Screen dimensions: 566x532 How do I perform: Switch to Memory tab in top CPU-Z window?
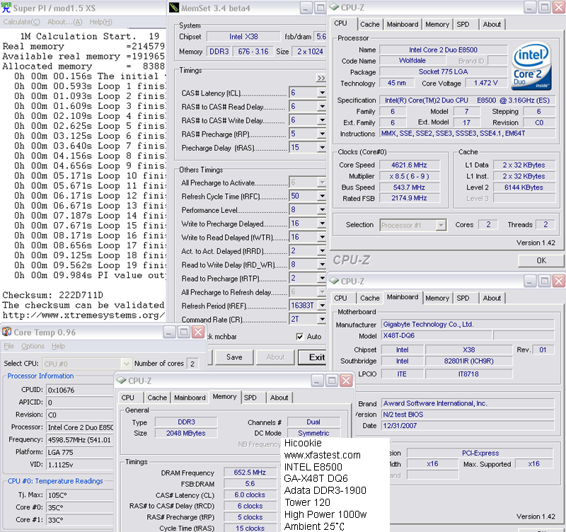click(x=437, y=25)
